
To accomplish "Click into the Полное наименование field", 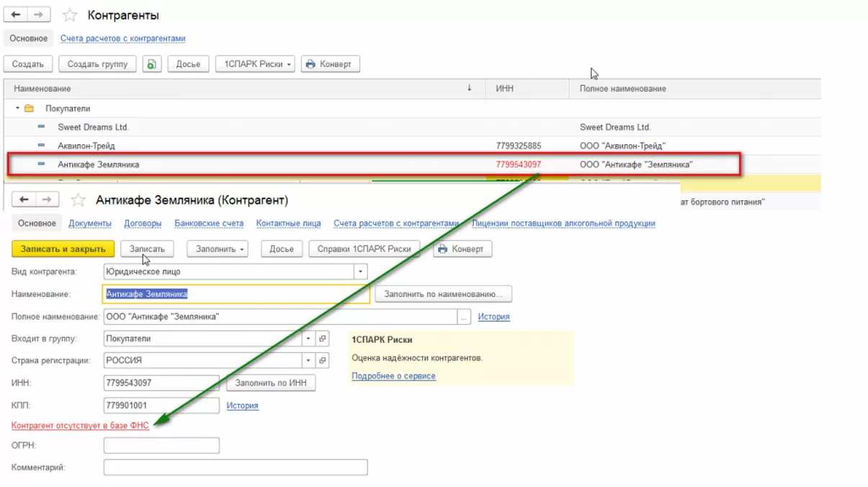I will [x=281, y=317].
